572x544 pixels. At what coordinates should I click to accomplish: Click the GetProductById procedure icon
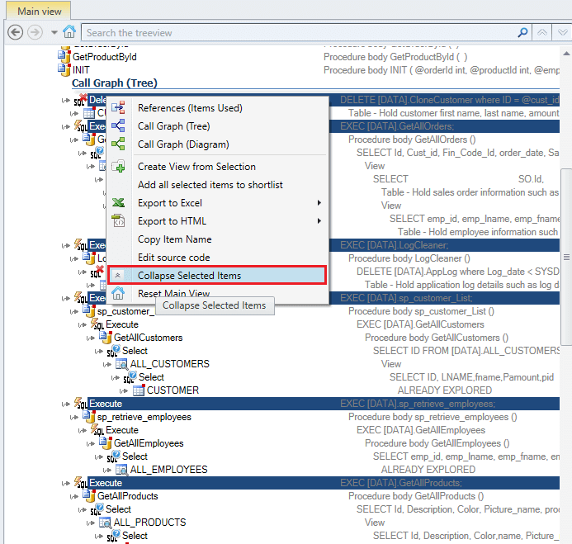point(64,57)
